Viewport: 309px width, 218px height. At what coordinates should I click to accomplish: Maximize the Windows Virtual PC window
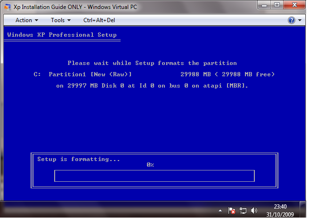(x=276, y=5)
